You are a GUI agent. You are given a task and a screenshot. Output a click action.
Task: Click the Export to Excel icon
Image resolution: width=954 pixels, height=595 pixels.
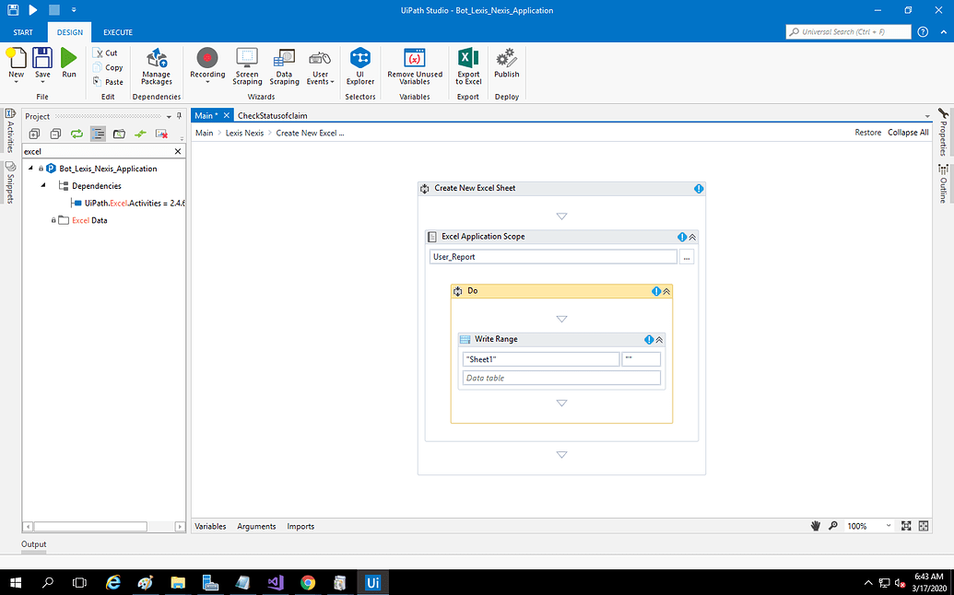468,66
